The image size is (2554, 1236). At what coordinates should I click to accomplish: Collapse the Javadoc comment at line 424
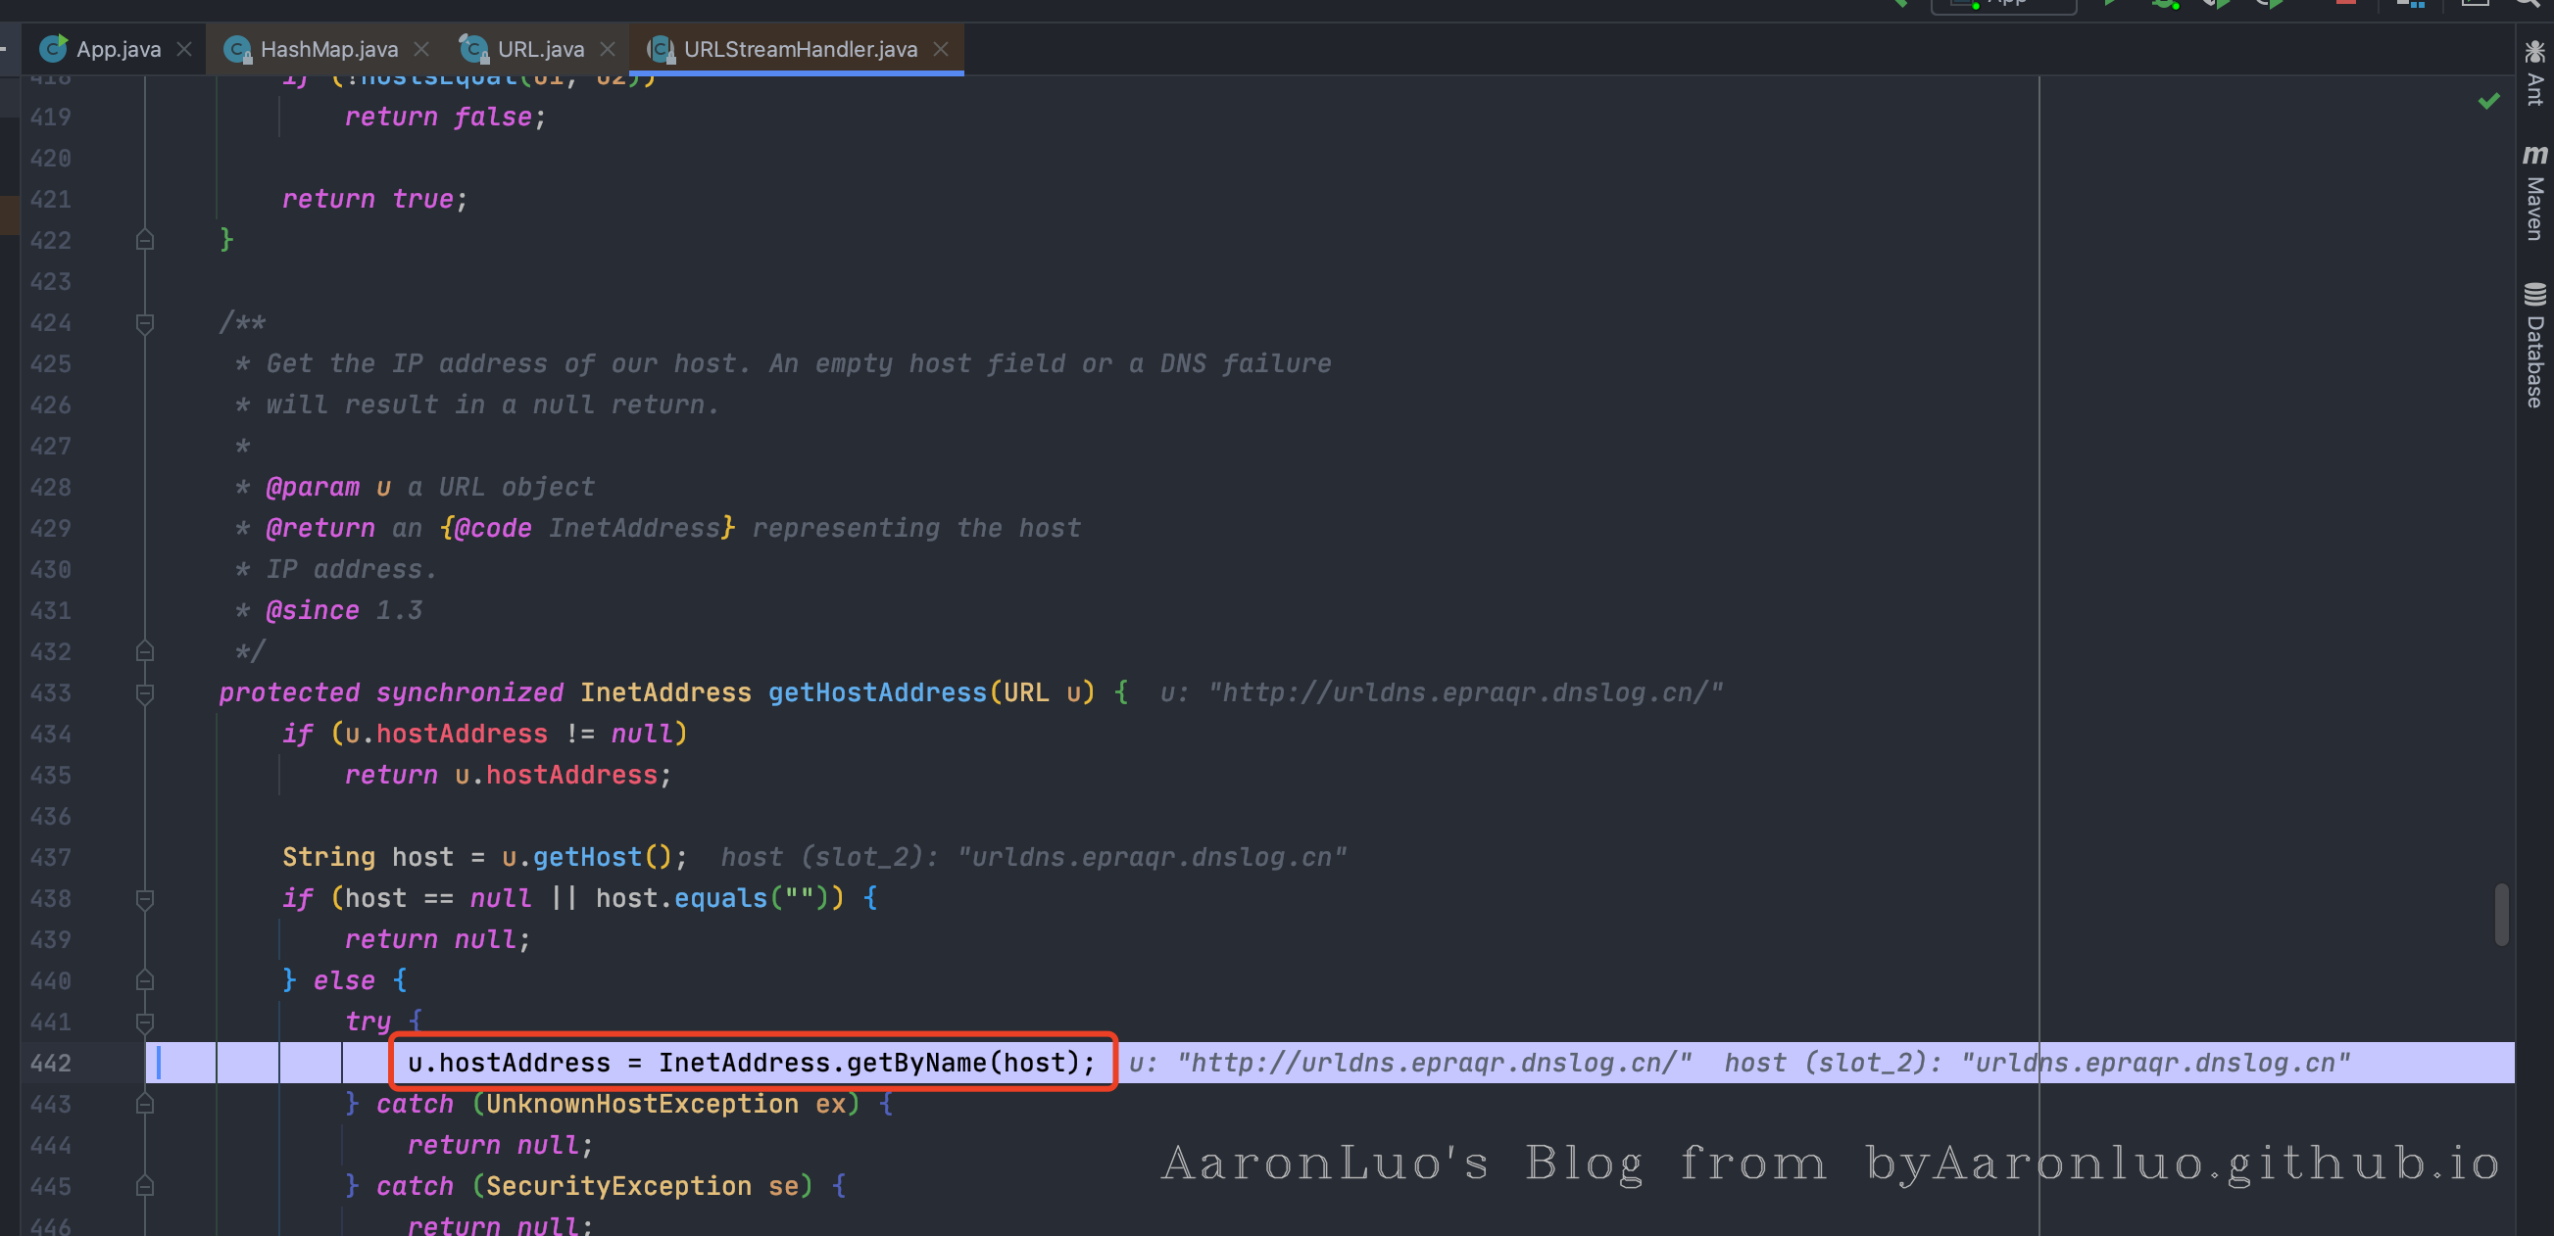(x=145, y=323)
